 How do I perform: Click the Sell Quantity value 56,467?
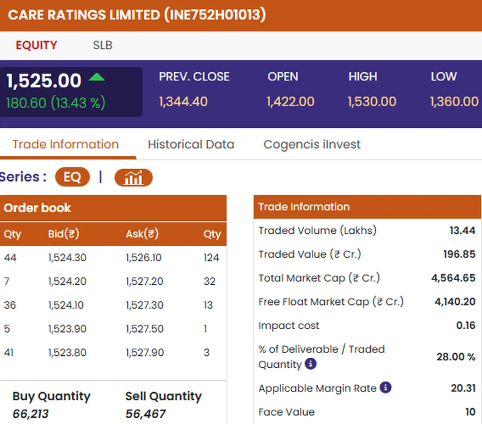point(145,414)
